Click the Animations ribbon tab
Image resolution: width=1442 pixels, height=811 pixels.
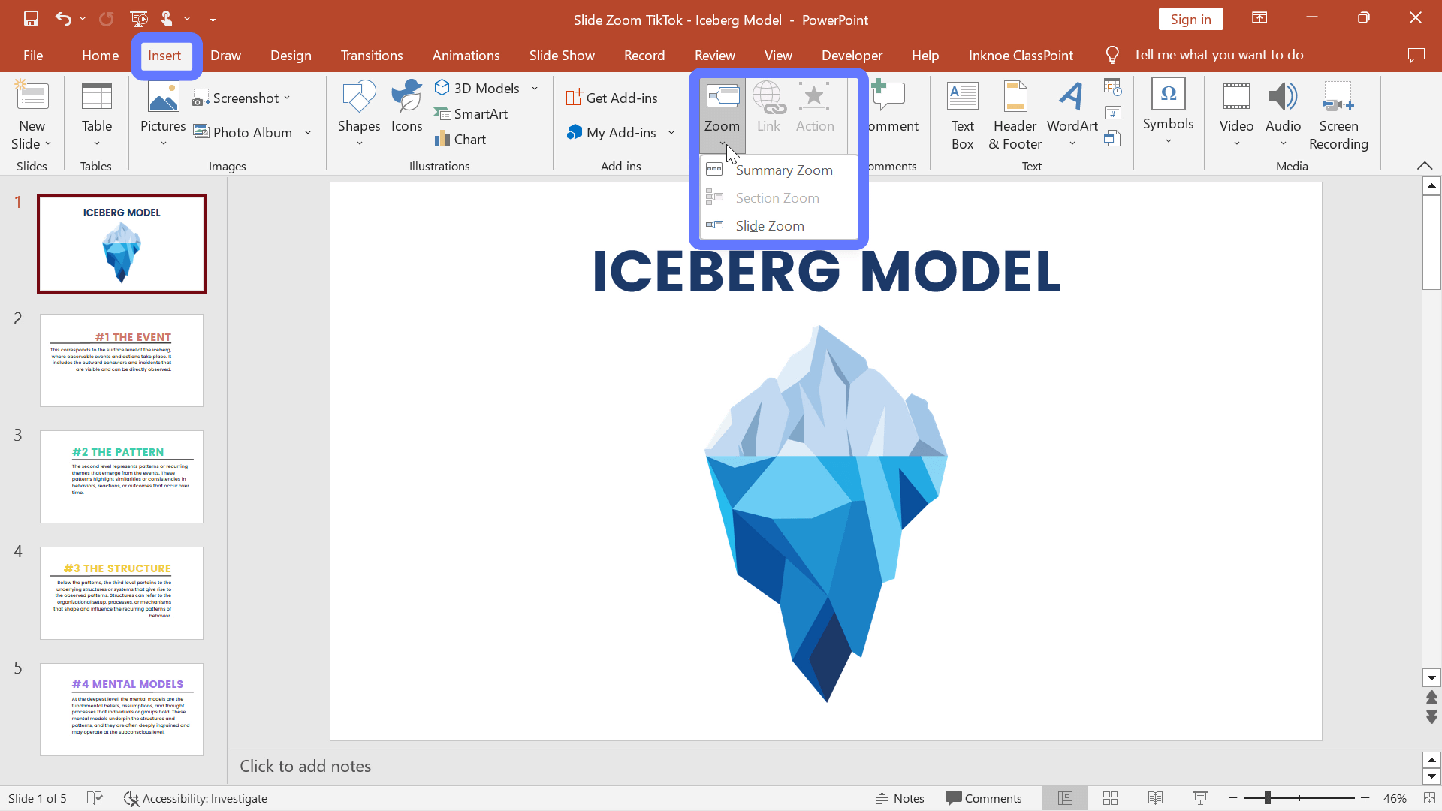click(466, 55)
